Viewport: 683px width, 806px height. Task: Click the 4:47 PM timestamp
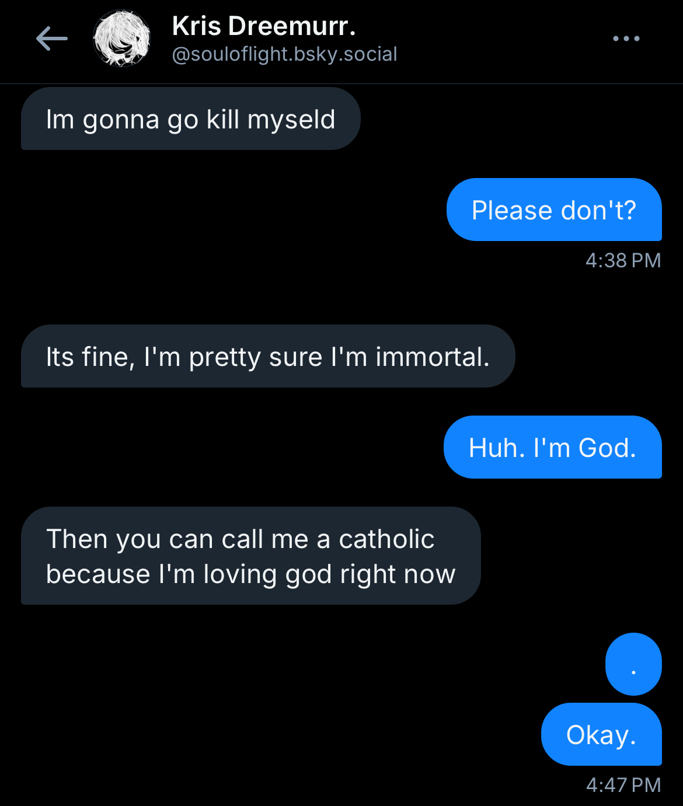point(623,785)
